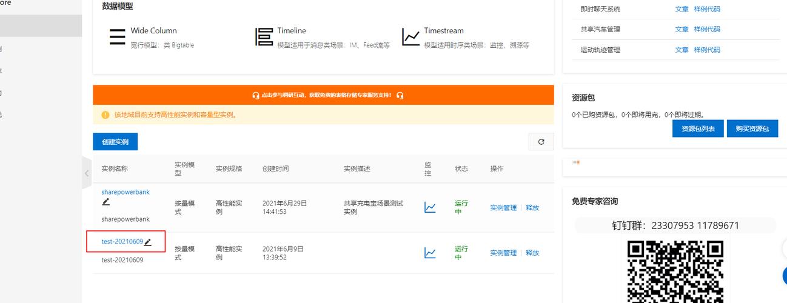Click 释放 for test-20210609 row
Viewport: 787px width, 303px height.
[x=532, y=253]
